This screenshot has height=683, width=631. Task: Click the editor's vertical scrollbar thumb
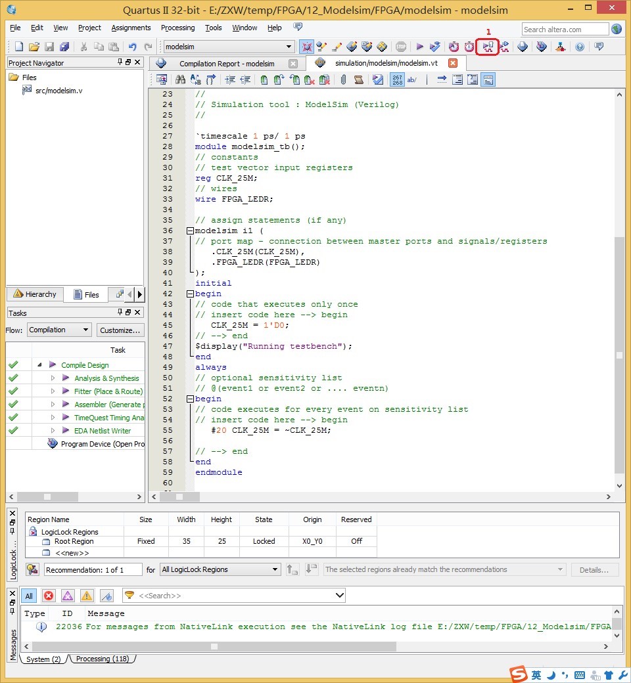[619, 355]
